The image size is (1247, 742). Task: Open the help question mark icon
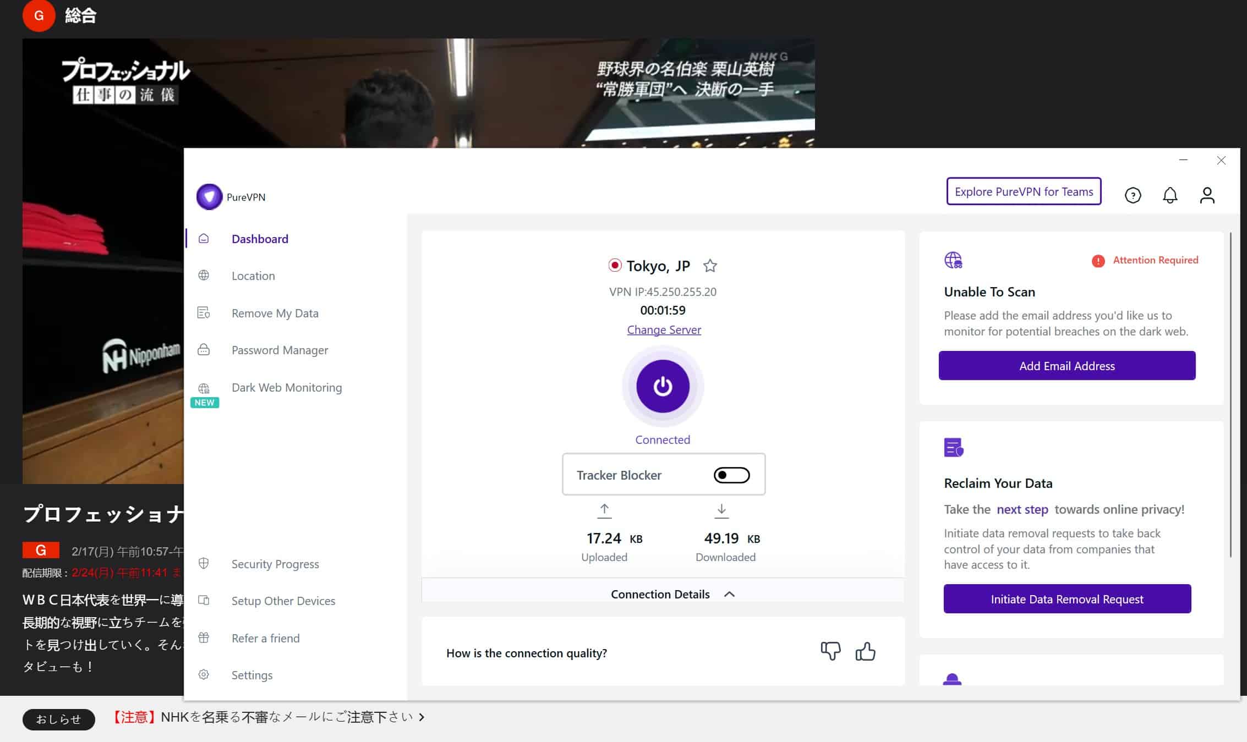tap(1133, 195)
